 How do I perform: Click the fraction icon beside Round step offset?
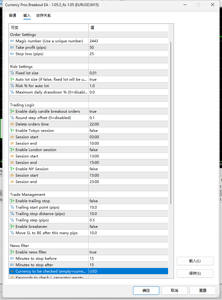pos(12,118)
